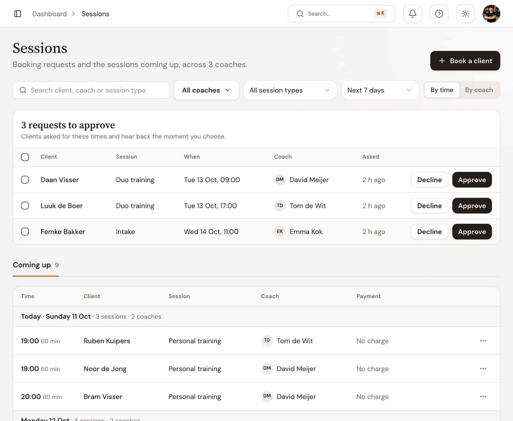Click the Asked column header
Image resolution: width=513 pixels, height=421 pixels.
(x=371, y=157)
